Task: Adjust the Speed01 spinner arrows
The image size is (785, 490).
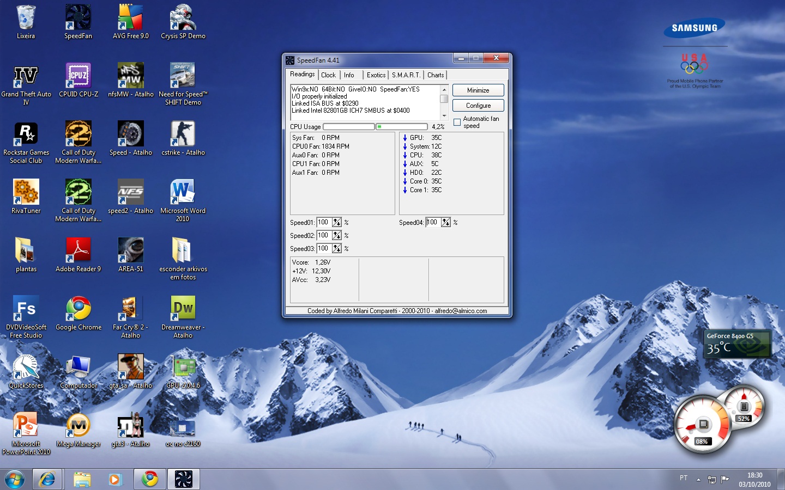Action: [x=337, y=222]
